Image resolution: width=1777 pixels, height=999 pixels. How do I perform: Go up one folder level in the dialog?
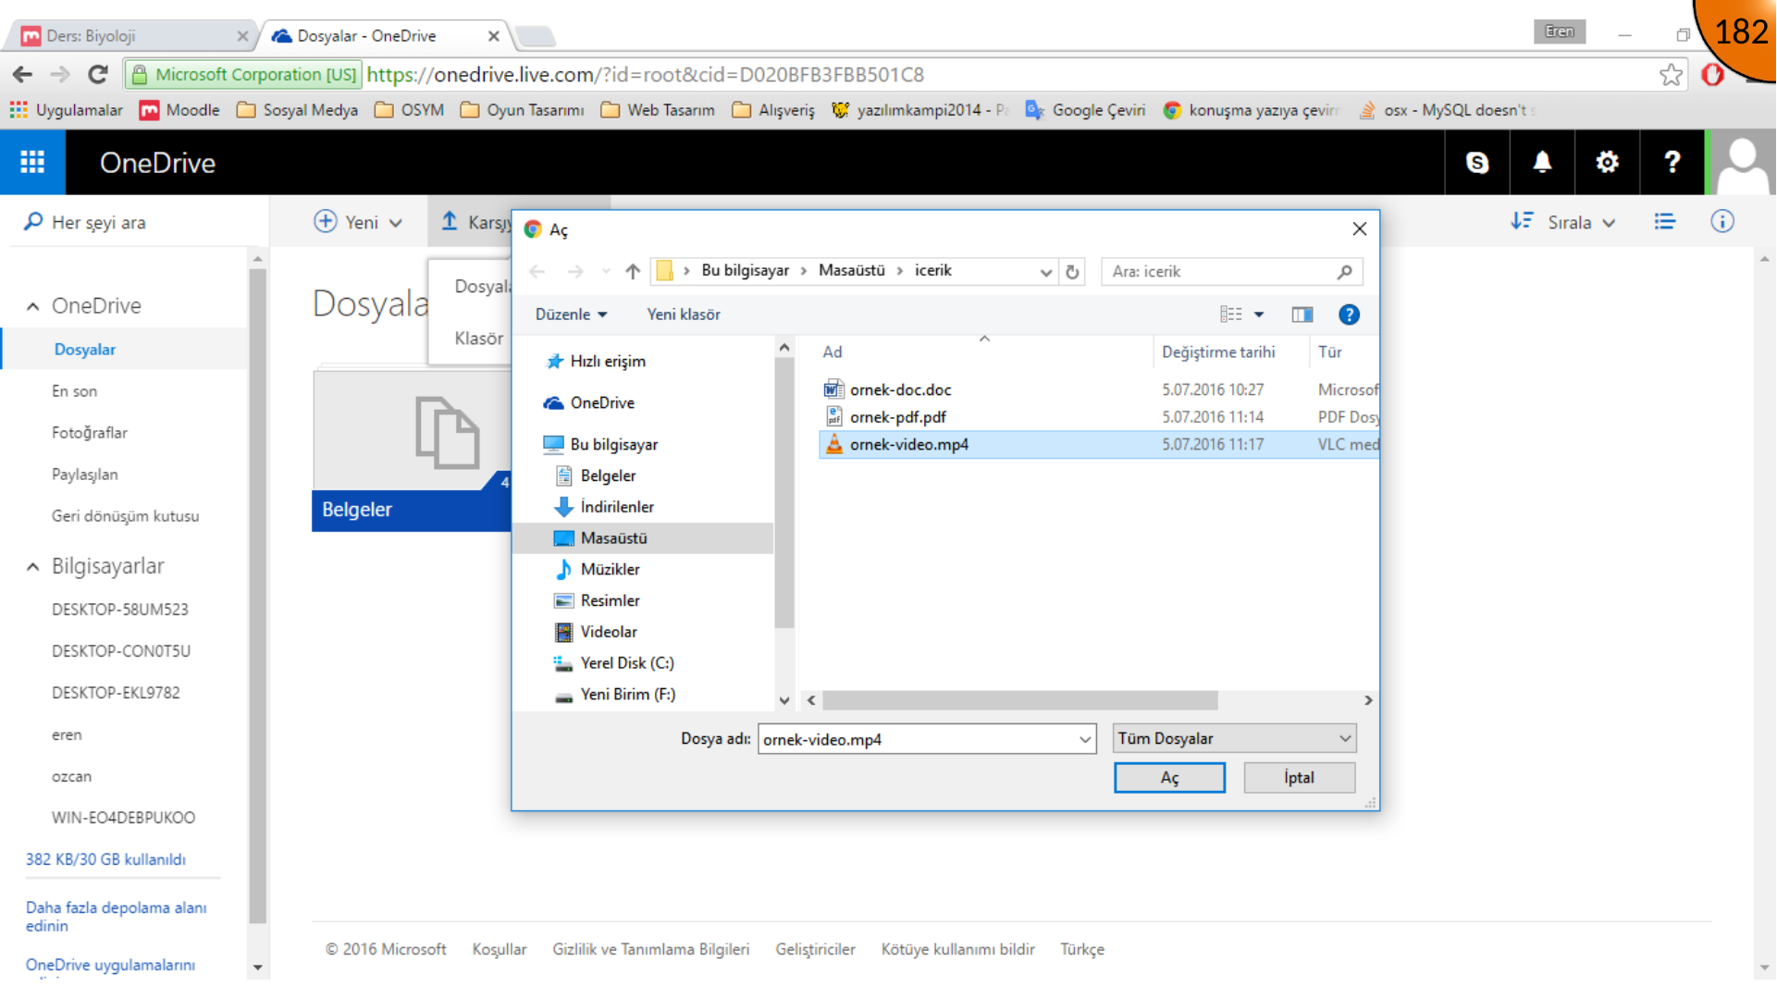tap(633, 271)
